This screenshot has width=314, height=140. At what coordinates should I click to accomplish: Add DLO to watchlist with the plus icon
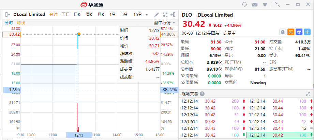click(307, 32)
